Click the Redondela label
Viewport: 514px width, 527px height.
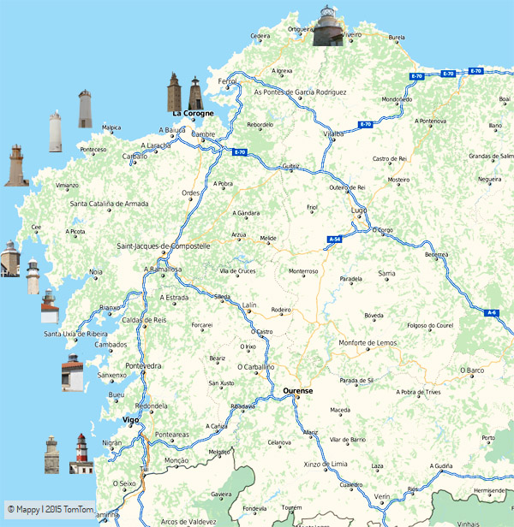click(151, 406)
